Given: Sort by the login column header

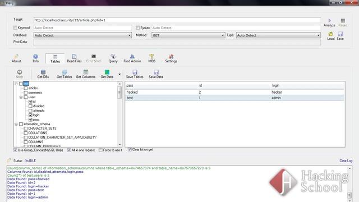Looking at the screenshot, I should (x=307, y=85).
